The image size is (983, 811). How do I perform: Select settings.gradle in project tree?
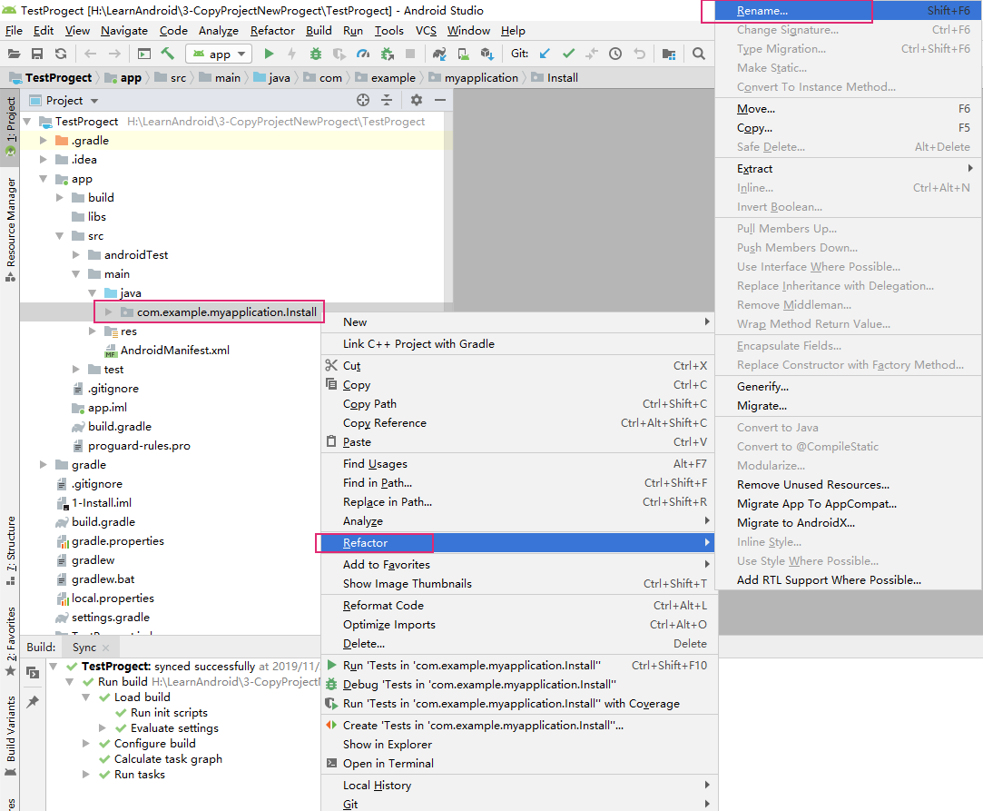(x=111, y=618)
